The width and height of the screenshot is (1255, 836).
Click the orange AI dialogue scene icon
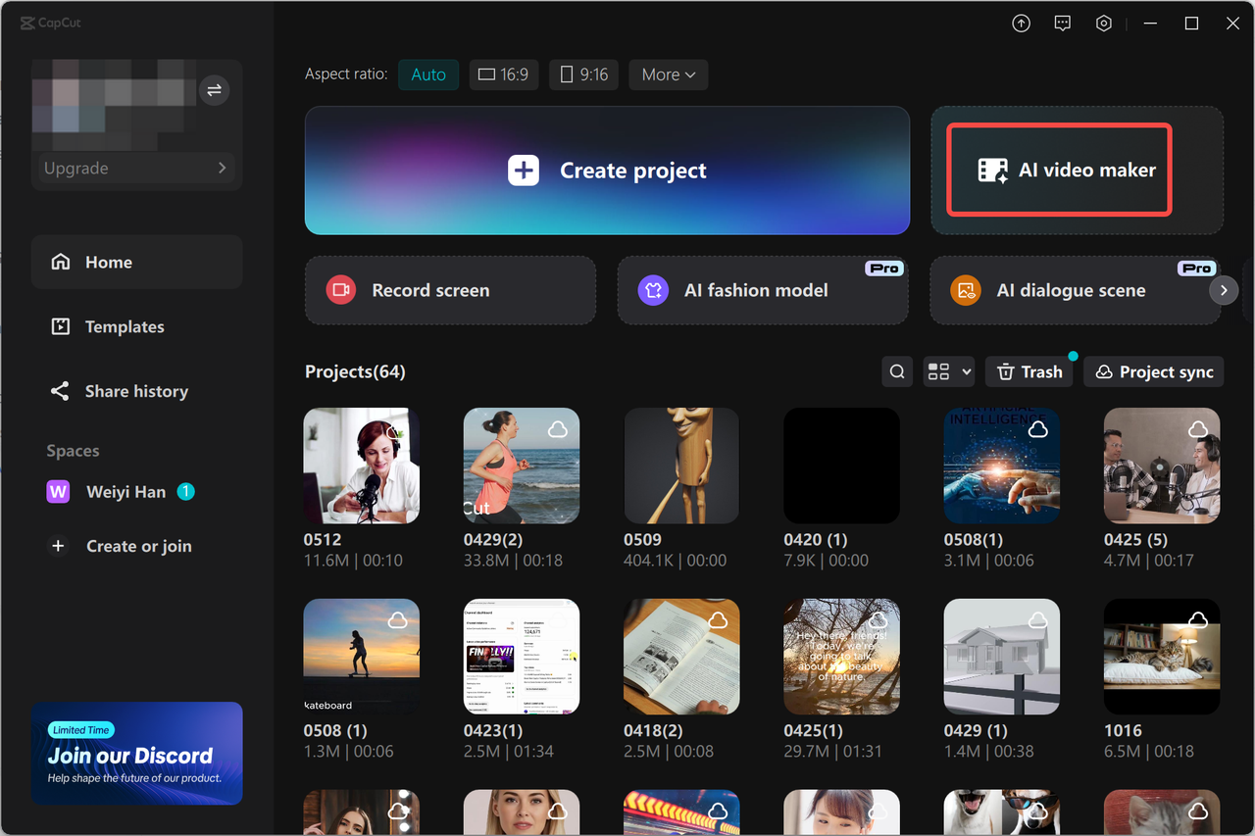[966, 290]
